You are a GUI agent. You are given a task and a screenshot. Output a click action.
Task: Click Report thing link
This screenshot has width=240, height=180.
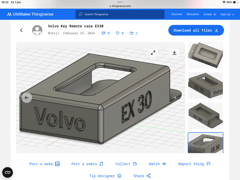point(194,164)
